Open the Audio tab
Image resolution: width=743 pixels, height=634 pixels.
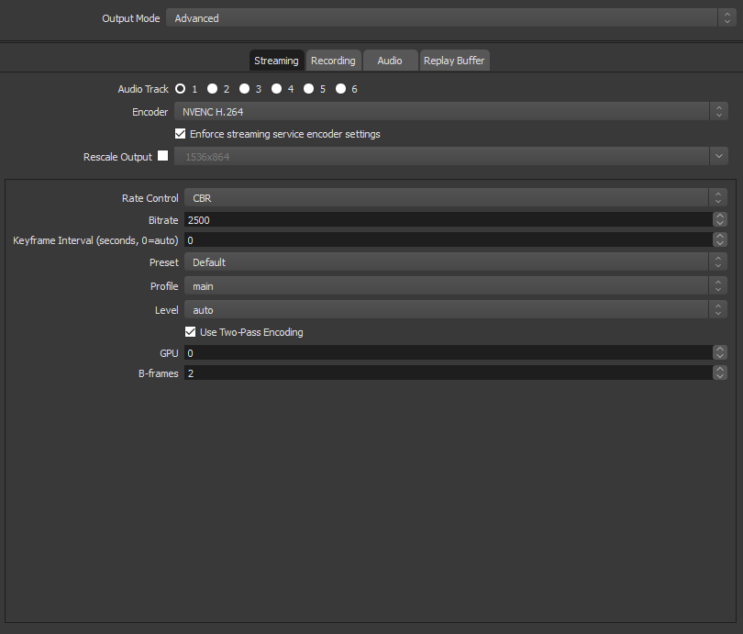point(390,61)
